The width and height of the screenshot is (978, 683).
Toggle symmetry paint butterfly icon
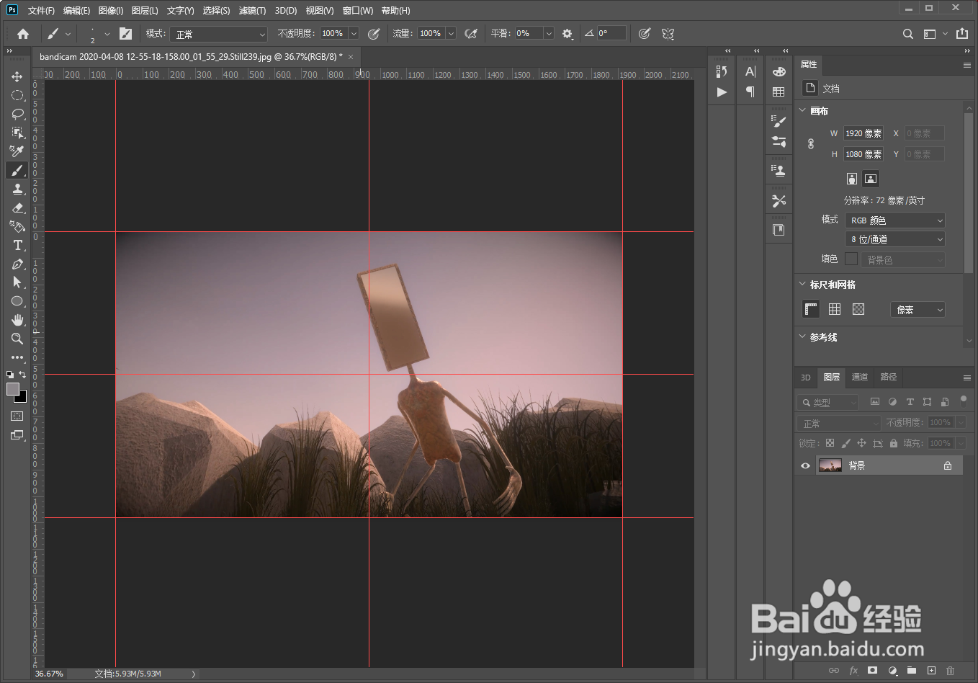pos(668,34)
